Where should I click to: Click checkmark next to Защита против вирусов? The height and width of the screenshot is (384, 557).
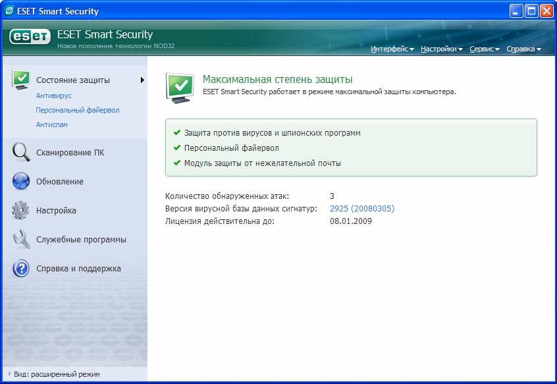(177, 133)
